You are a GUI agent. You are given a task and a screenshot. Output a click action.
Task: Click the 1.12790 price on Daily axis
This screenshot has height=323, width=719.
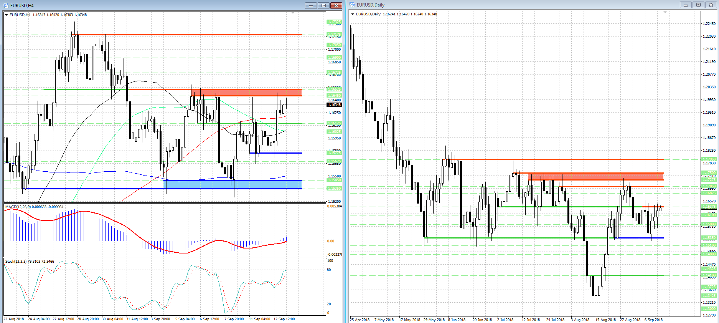click(x=709, y=316)
